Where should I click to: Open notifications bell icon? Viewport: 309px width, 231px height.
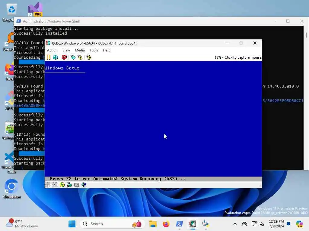pos(288,224)
